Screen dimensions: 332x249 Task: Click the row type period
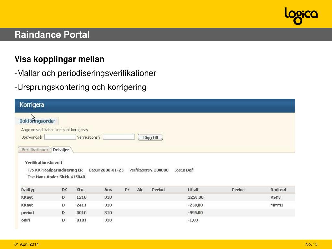(28, 213)
